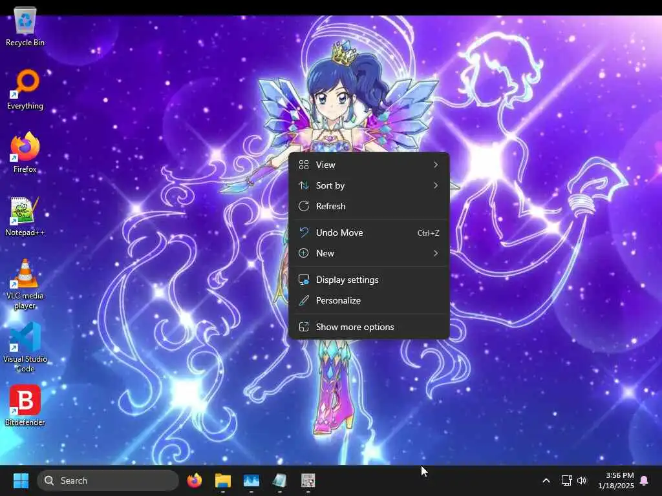
Task: Open volume control in system tray
Action: click(x=582, y=480)
